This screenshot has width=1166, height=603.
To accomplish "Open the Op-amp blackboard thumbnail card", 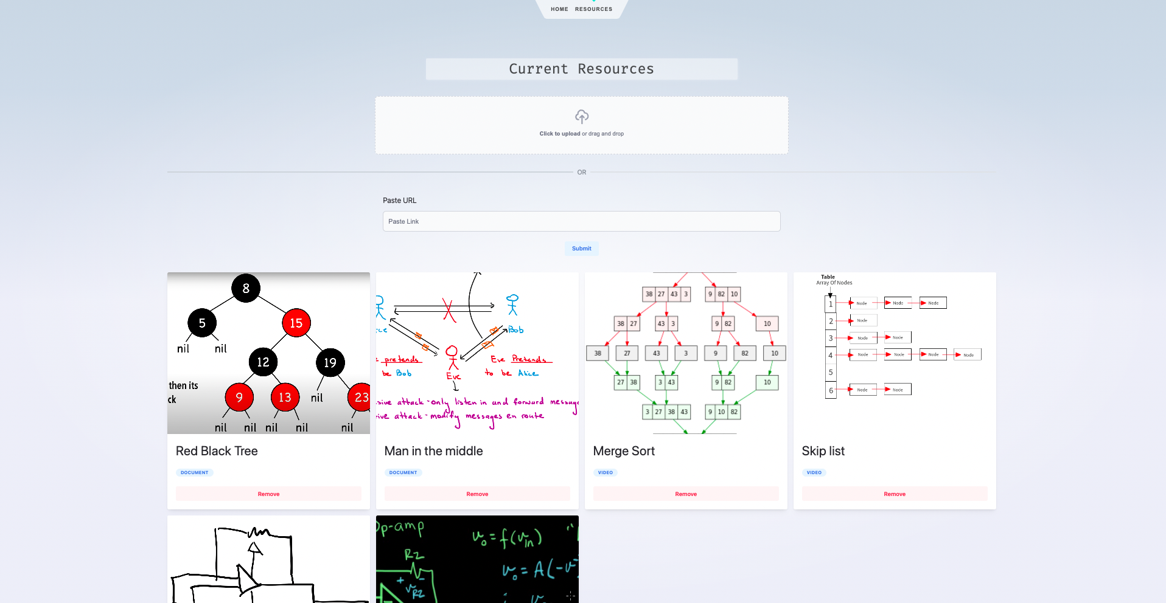I will pos(477,559).
